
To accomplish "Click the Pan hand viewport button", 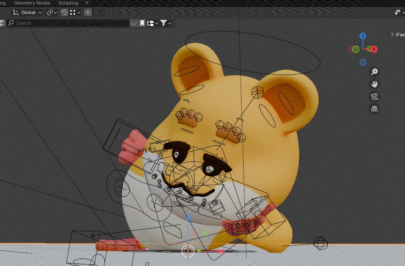I will [x=374, y=84].
